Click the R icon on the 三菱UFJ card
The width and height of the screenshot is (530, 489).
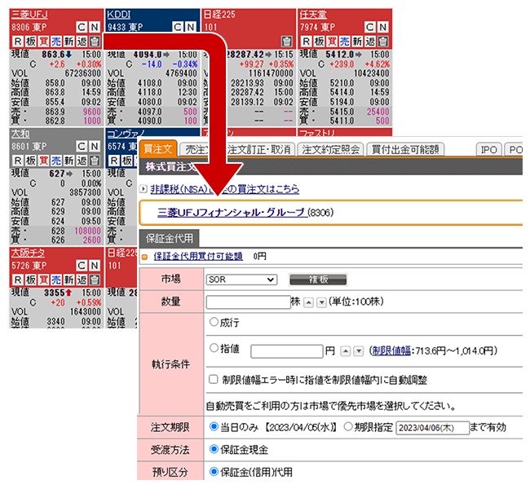18,42
